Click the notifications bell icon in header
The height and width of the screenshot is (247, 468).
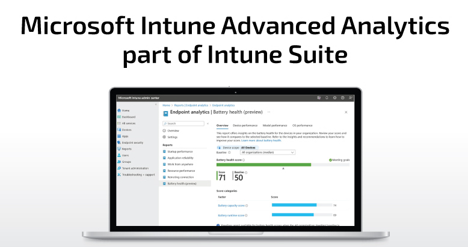click(327, 98)
